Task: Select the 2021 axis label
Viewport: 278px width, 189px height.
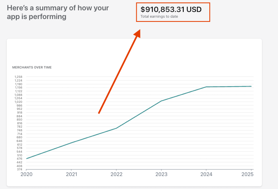Action: 72,174
